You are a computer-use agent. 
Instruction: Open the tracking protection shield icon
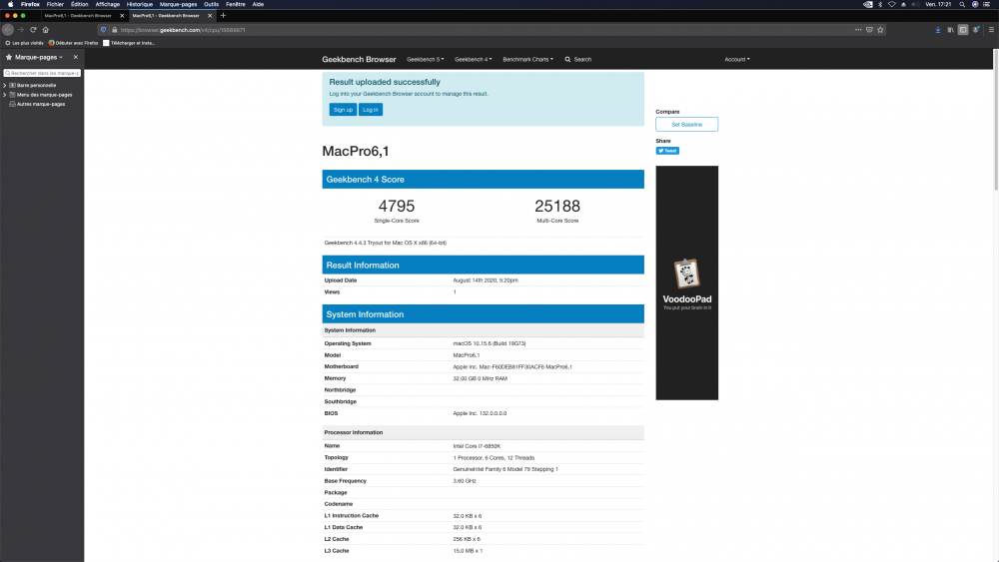(103, 30)
